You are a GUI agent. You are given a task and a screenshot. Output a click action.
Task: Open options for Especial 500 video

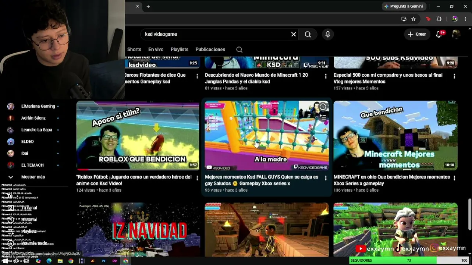[x=454, y=76]
